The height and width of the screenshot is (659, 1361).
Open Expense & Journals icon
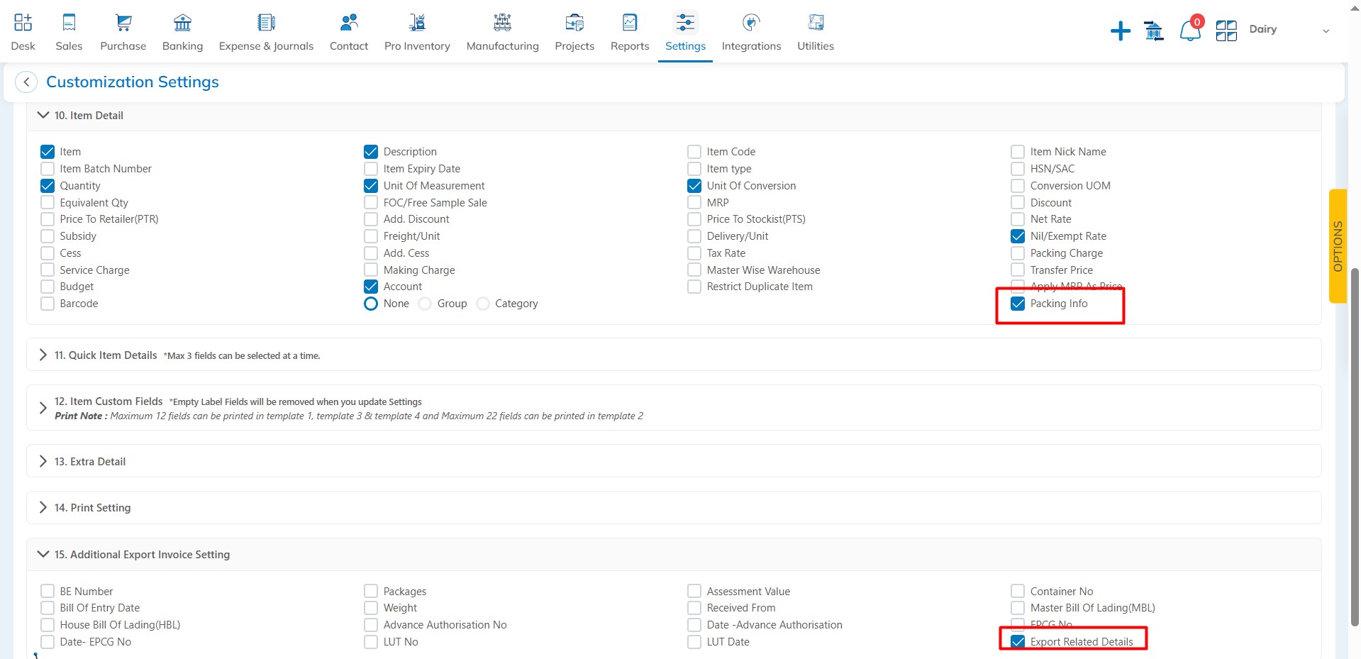pyautogui.click(x=266, y=23)
